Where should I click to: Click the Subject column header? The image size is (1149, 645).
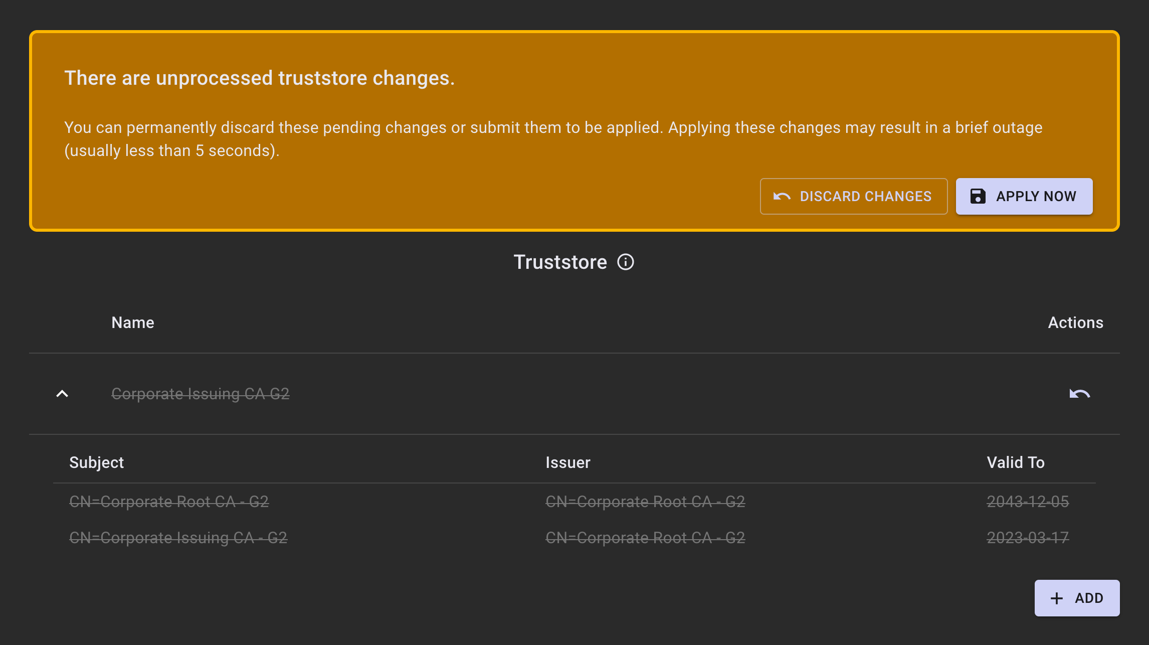pyautogui.click(x=96, y=462)
